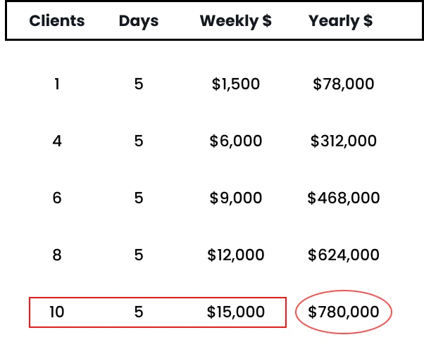The width and height of the screenshot is (424, 349).
Task: Click the number 10 in red-boxed row
Action: click(x=57, y=312)
